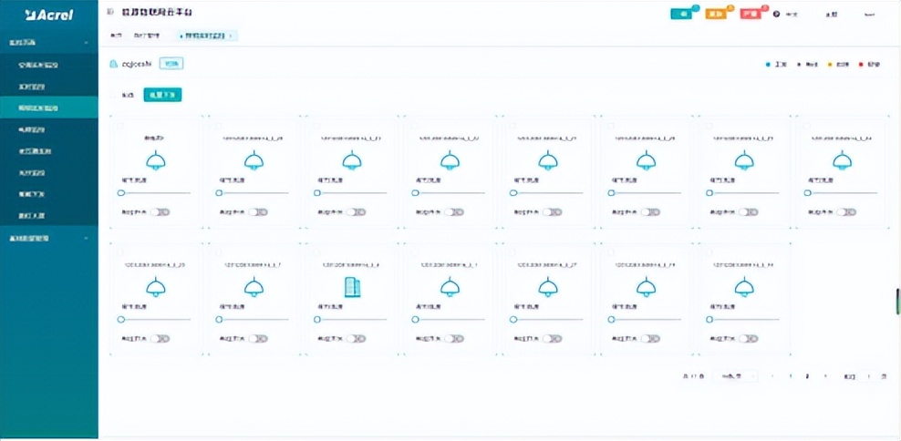Screen dimensions: 901x441
Task: Check the select-all checkbox beside the teal button
Action: [114, 94]
